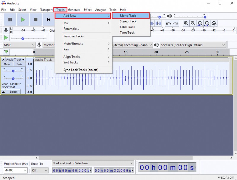Open the Tools menu
237x180 pixels.
point(113,10)
